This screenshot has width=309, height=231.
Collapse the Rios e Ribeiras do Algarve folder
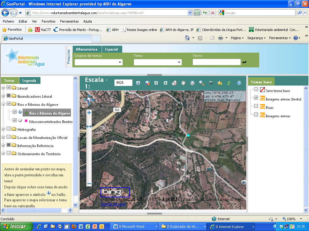pos(3,104)
